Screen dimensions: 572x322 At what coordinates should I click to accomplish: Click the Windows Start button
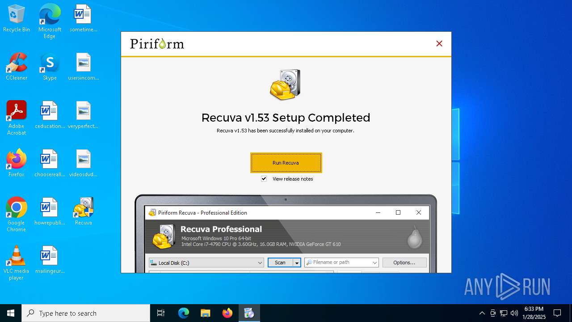[x=11, y=313]
